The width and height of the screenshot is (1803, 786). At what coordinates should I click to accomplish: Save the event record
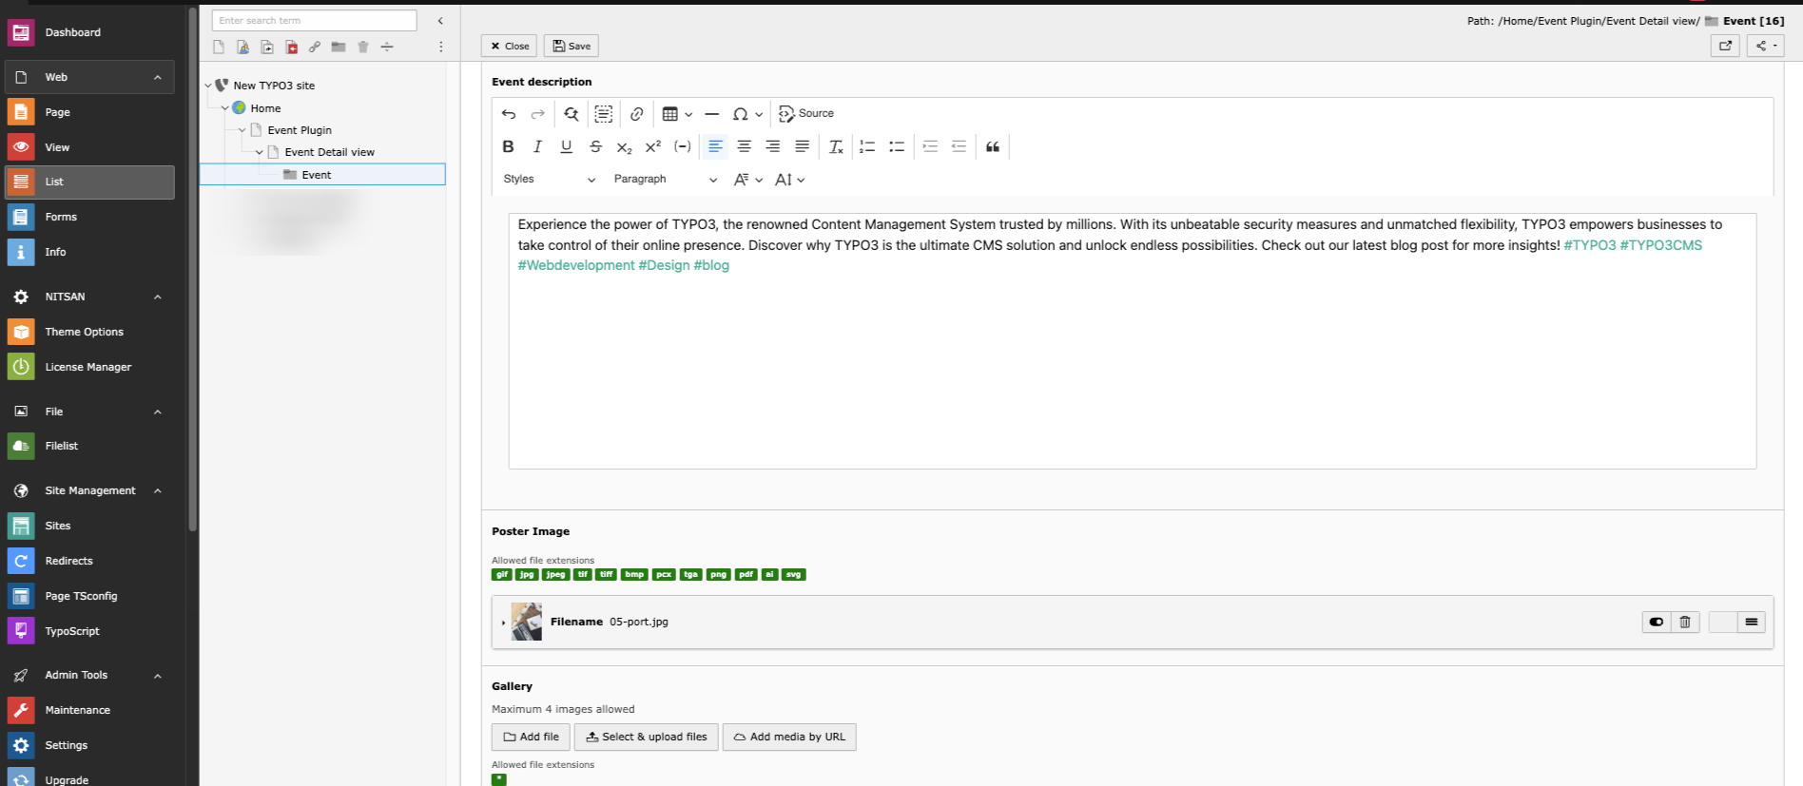572,46
